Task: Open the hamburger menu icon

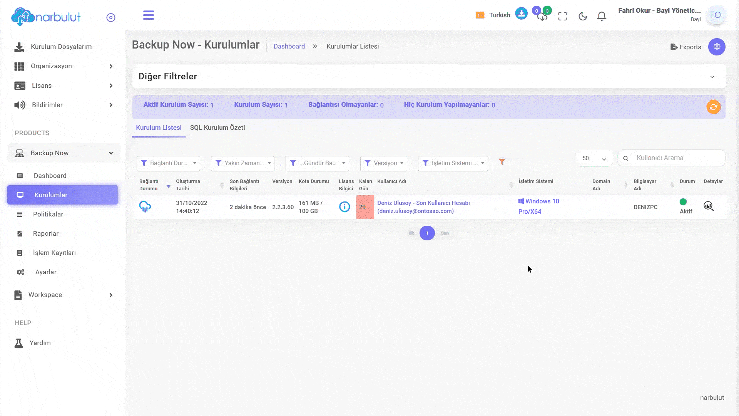Action: (x=149, y=15)
